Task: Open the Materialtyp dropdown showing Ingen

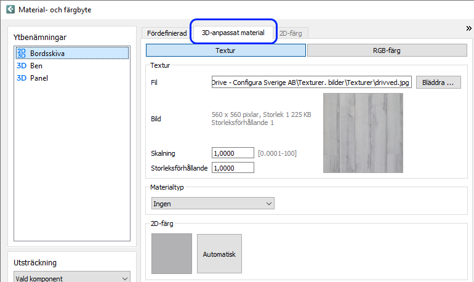Action: pos(213,204)
